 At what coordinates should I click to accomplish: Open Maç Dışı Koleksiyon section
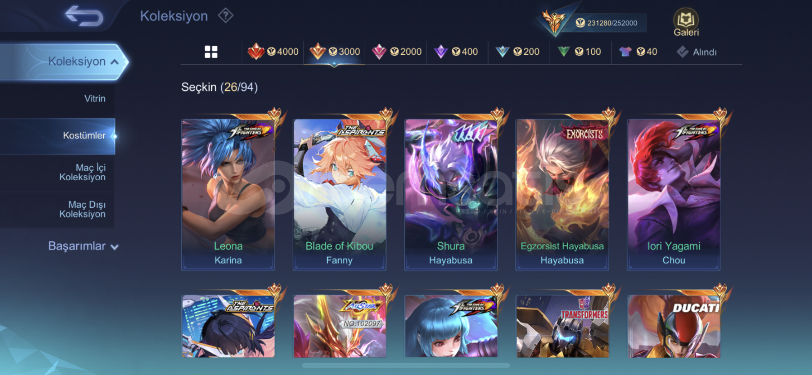[x=82, y=209]
